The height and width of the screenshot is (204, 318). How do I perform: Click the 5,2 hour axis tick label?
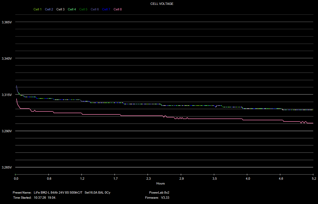tap(313, 179)
